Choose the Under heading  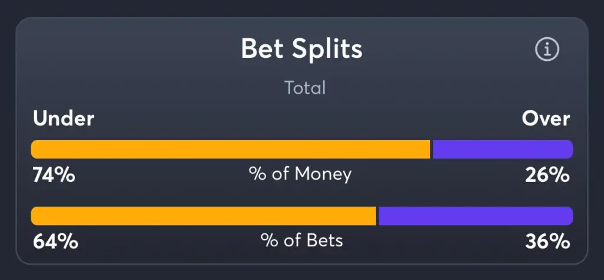64,119
